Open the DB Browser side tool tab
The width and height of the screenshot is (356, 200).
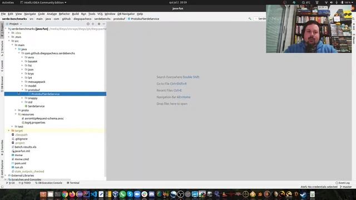pyautogui.click(x=2, y=84)
